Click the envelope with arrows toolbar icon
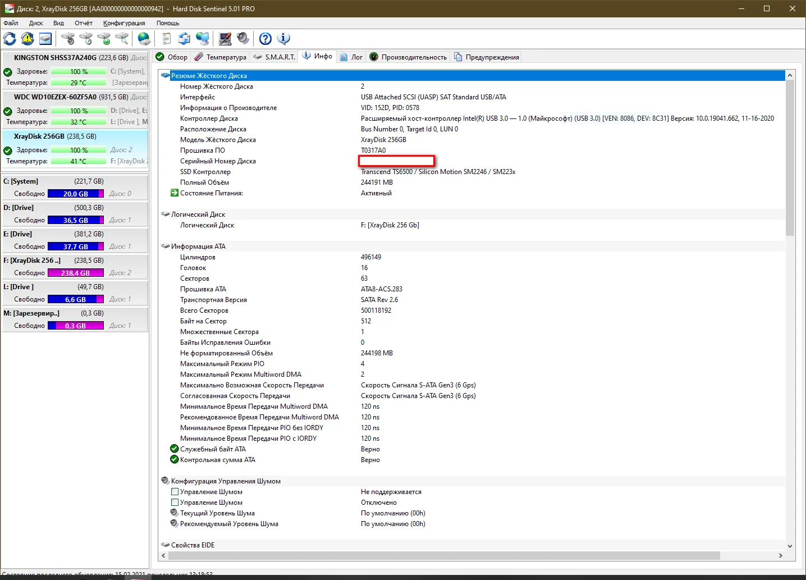 coord(185,39)
